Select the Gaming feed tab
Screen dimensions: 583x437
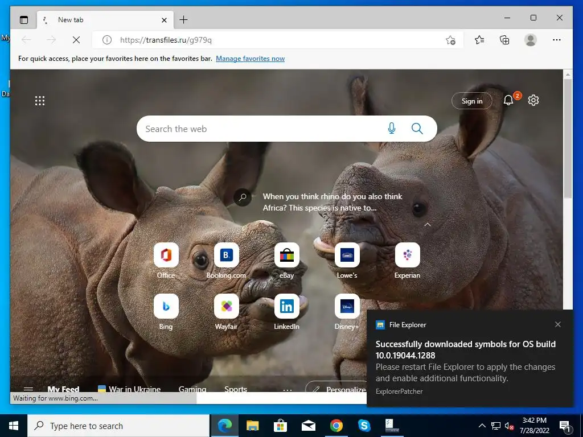coord(192,389)
